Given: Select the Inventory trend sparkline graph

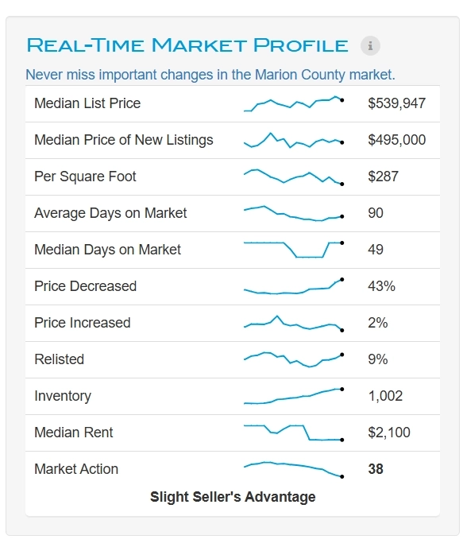Looking at the screenshot, I should [x=294, y=396].
